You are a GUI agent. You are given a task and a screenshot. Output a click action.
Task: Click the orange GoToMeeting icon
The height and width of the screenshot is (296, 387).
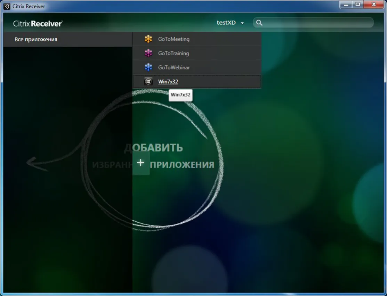tap(148, 39)
